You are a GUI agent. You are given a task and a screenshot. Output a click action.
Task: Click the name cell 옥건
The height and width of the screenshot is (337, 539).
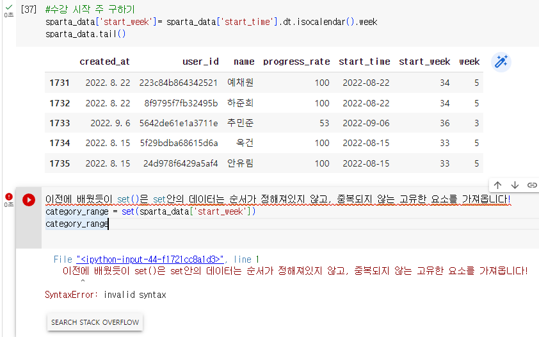pos(245,143)
